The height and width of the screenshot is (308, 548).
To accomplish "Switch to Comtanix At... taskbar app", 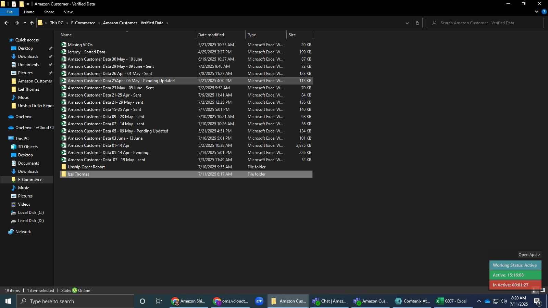I will pyautogui.click(x=412, y=301).
